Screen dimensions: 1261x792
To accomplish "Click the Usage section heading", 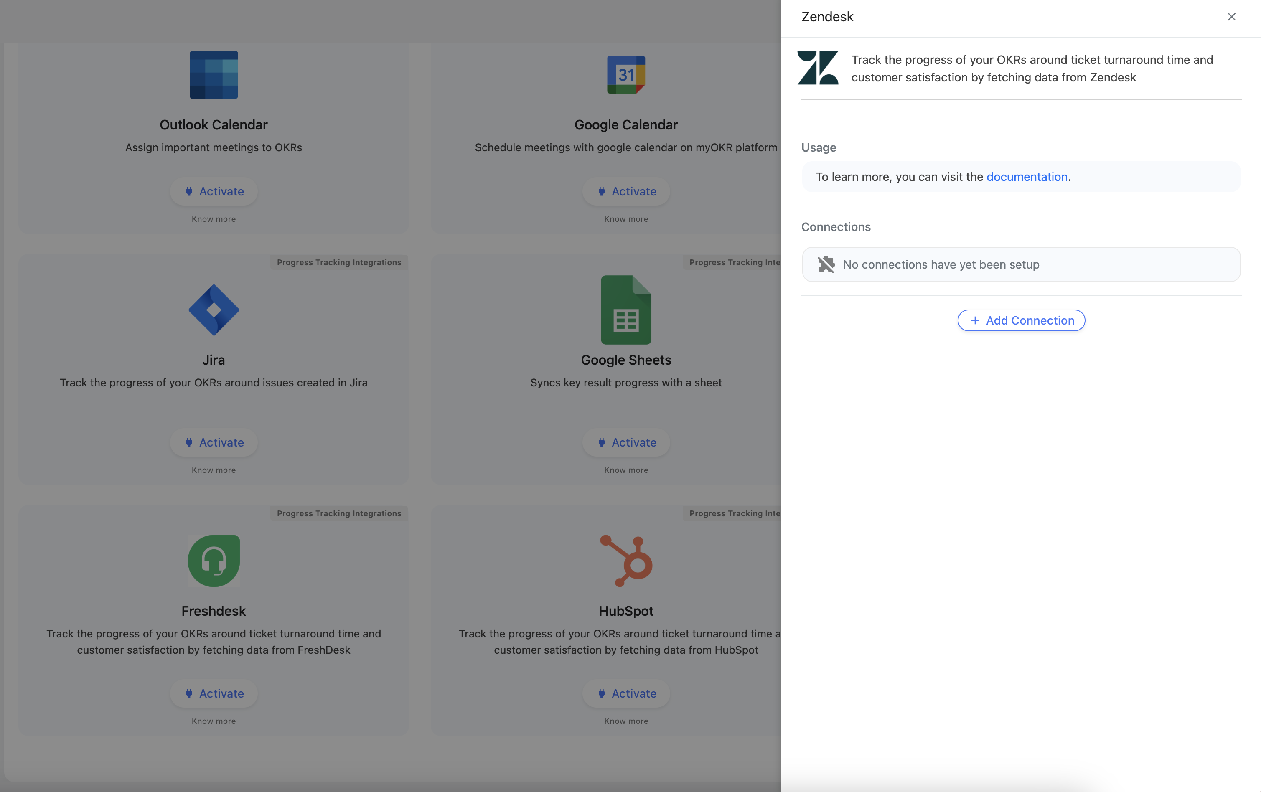I will [819, 147].
